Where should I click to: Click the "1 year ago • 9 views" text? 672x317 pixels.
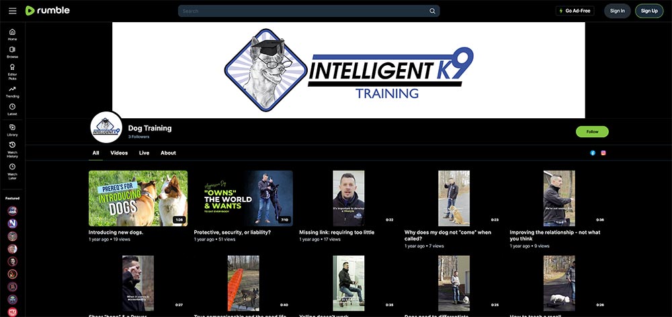click(530, 246)
